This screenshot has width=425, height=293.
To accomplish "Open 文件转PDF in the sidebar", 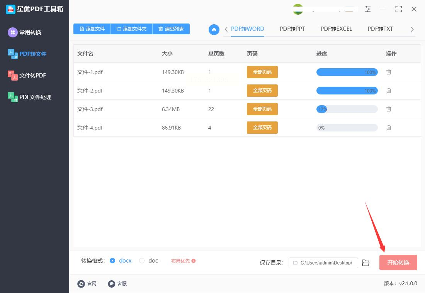I will 27,76.
